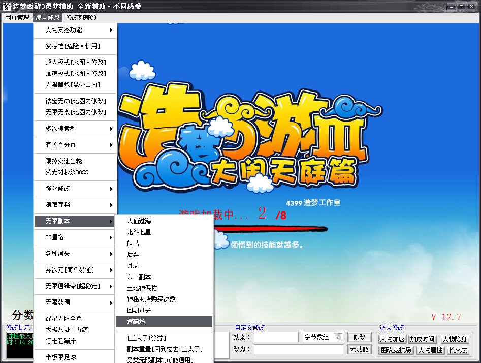This screenshot has height=363, width=481.
Task: Select the highlighted 蹴鞠场 entry
Action: (x=164, y=322)
